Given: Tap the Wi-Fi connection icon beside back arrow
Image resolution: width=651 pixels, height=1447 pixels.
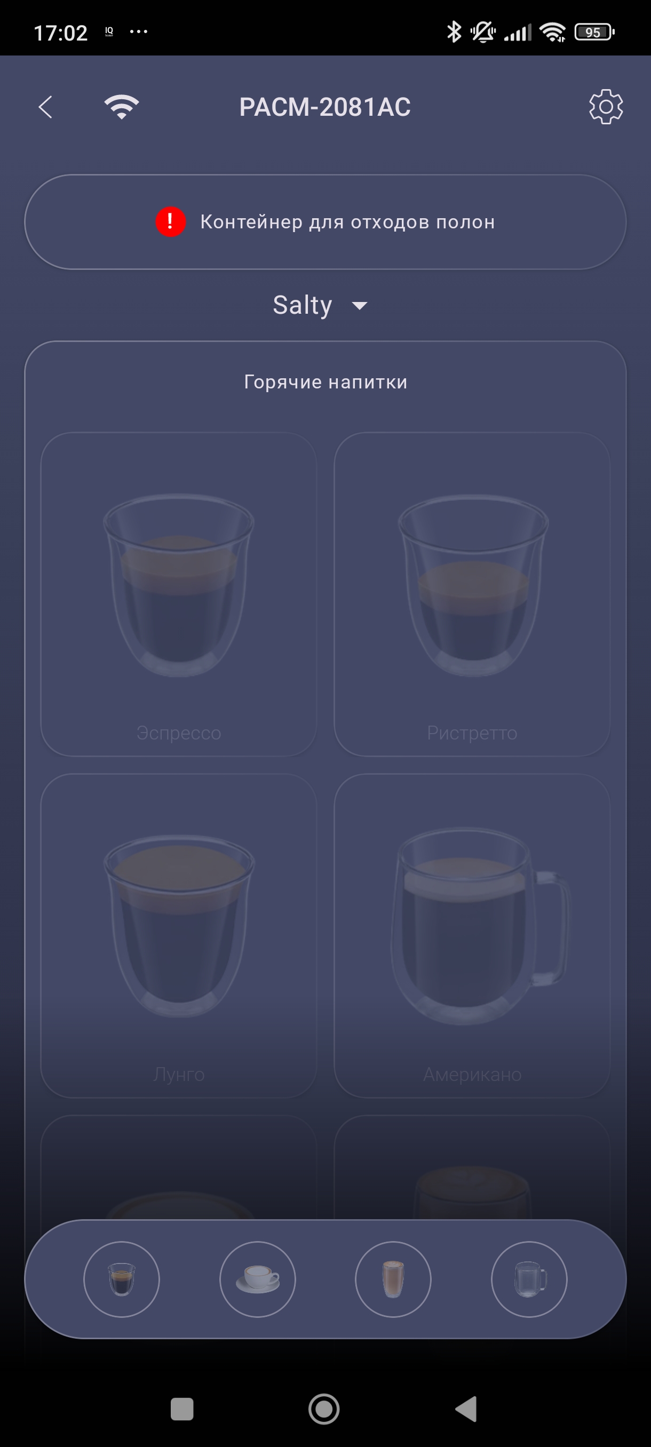Looking at the screenshot, I should tap(121, 107).
